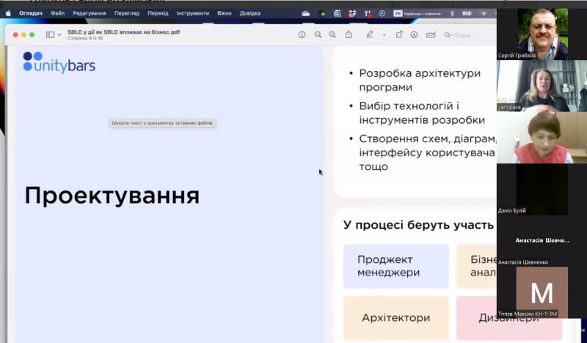Viewport: 587px width, 343px height.
Task: Toggle the Preview sidebar view button
Action: (50, 34)
